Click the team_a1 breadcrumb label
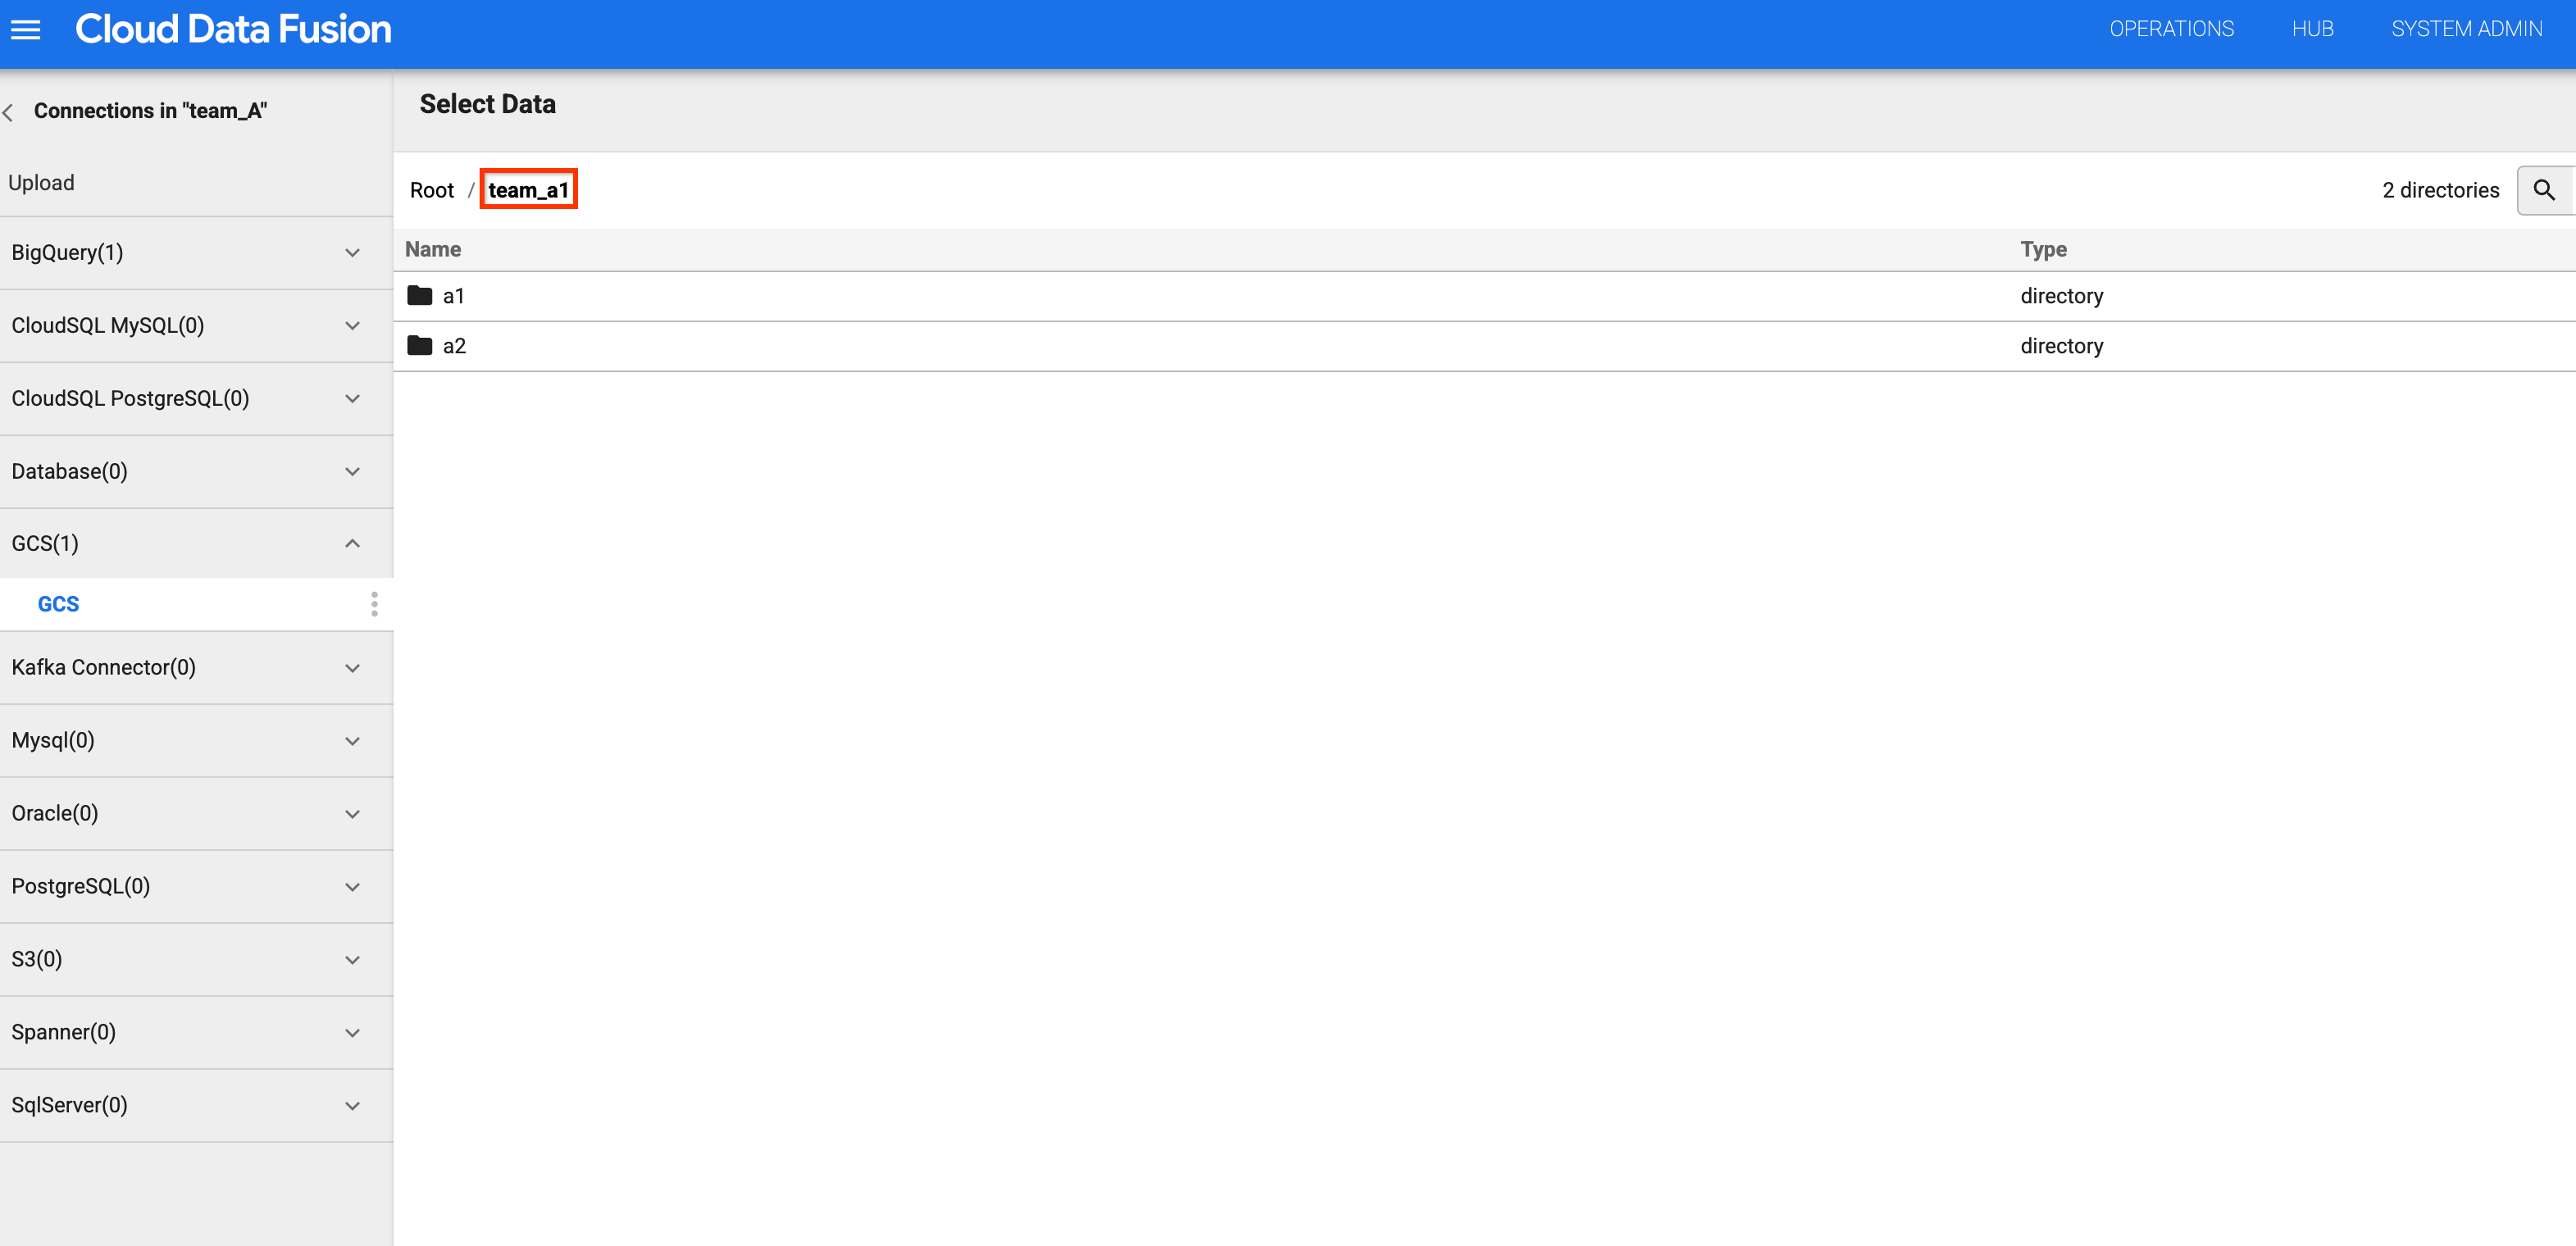This screenshot has width=2576, height=1246. coord(529,189)
